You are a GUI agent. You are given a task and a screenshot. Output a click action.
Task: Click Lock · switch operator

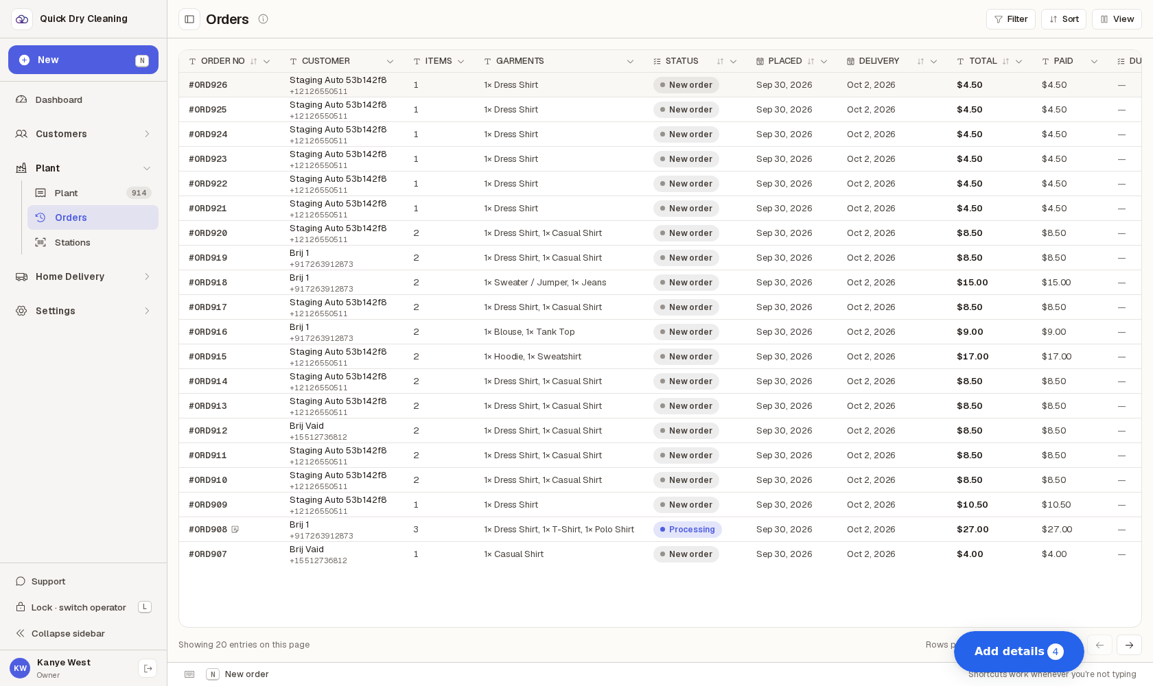click(x=83, y=608)
